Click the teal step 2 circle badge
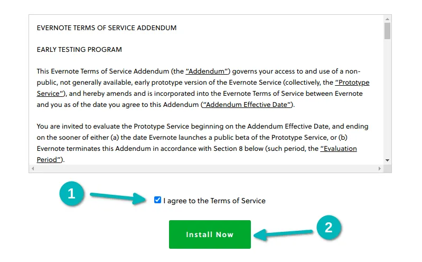The height and width of the screenshot is (262, 422). (329, 228)
